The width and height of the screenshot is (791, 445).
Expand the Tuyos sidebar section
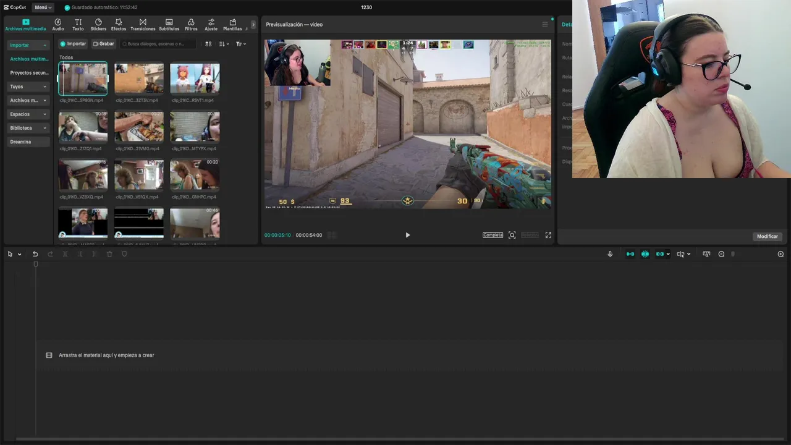[x=28, y=87]
